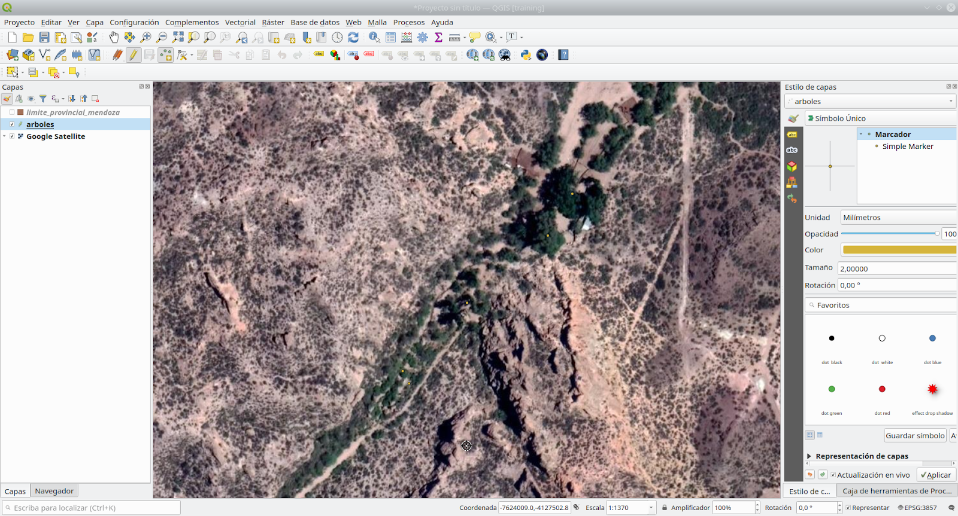Remove selected layer in Capas panel
Image resolution: width=958 pixels, height=516 pixels.
tap(95, 99)
